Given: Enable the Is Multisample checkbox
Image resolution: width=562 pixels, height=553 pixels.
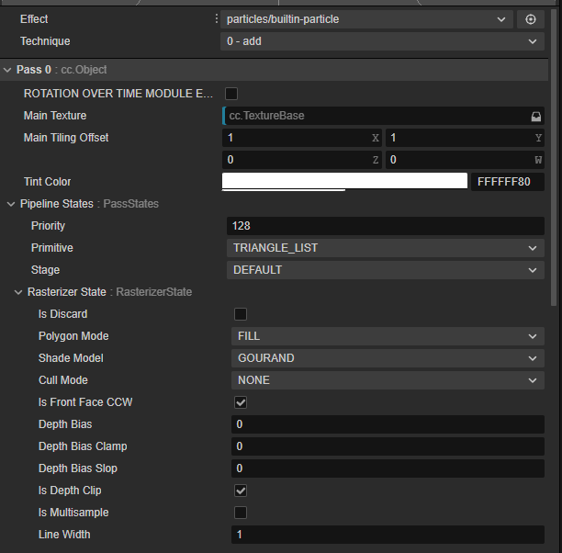Looking at the screenshot, I should click(241, 513).
